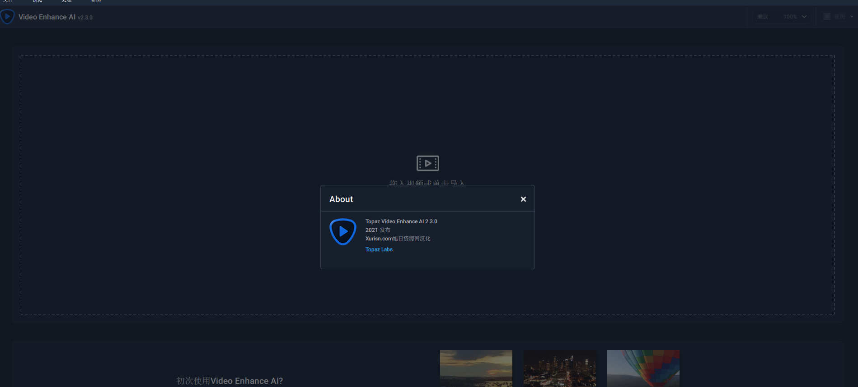This screenshot has width=858, height=387.
Task: Open the Topaz Labs link
Action: pyautogui.click(x=379, y=249)
